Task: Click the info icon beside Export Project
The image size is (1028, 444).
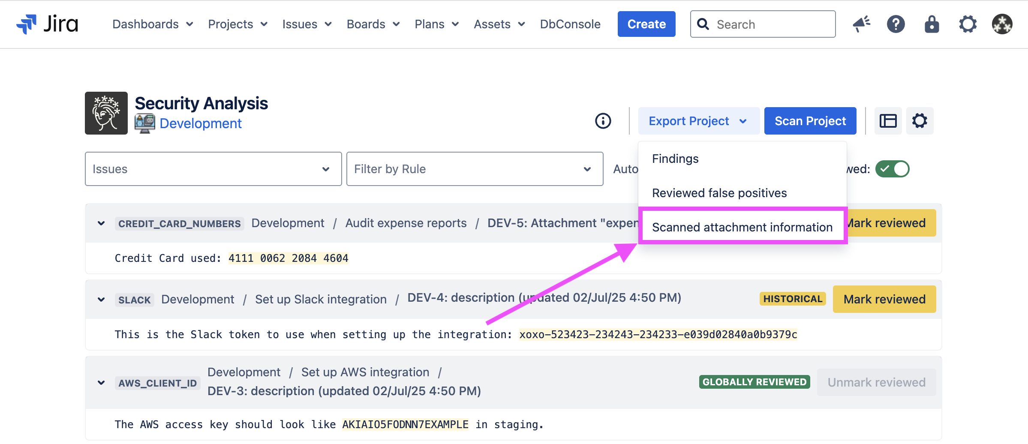Action: (603, 121)
